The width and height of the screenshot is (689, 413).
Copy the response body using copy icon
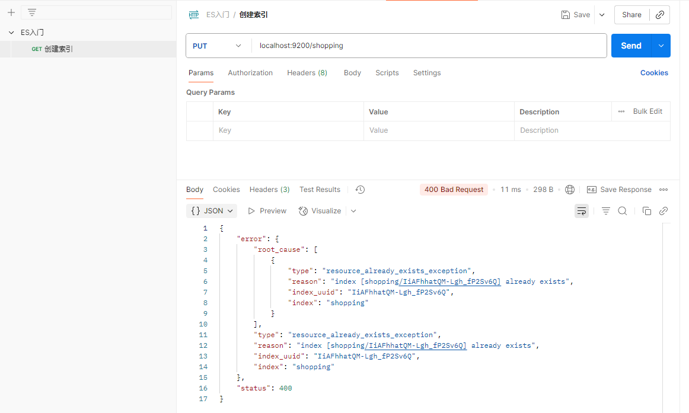tap(647, 211)
